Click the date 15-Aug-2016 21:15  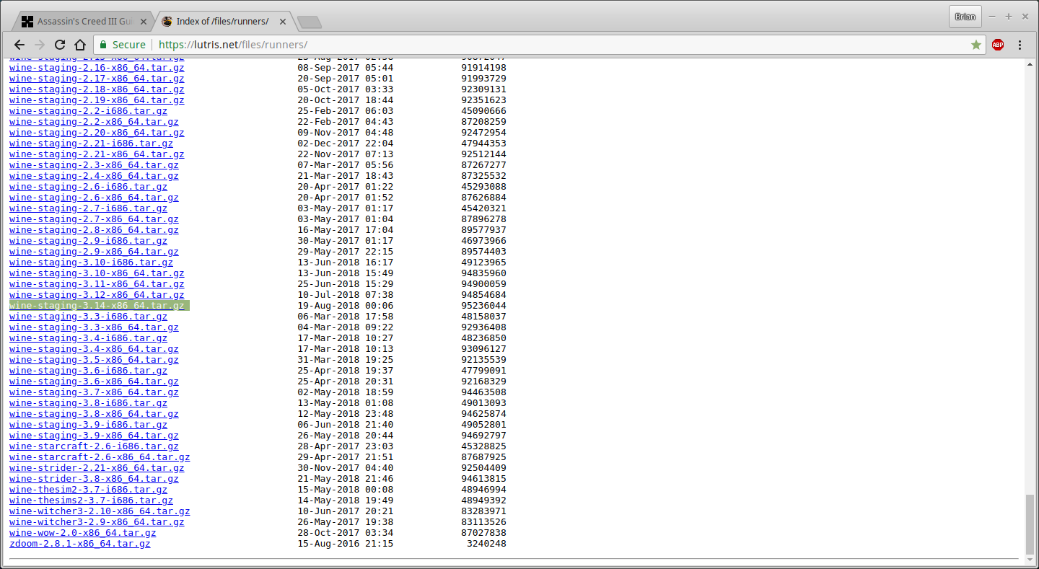pos(346,544)
